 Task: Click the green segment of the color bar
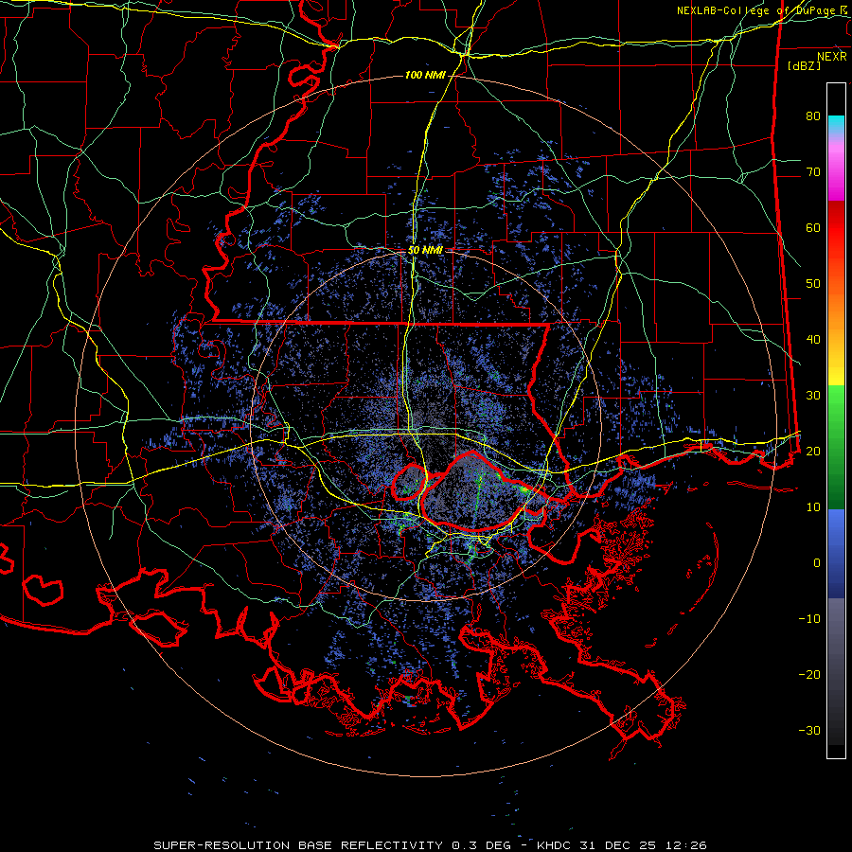[836, 447]
